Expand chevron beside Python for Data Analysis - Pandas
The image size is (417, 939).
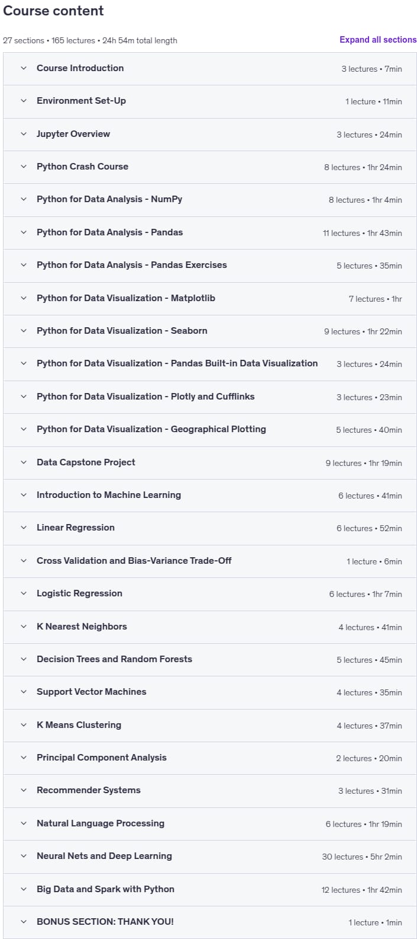(24, 232)
